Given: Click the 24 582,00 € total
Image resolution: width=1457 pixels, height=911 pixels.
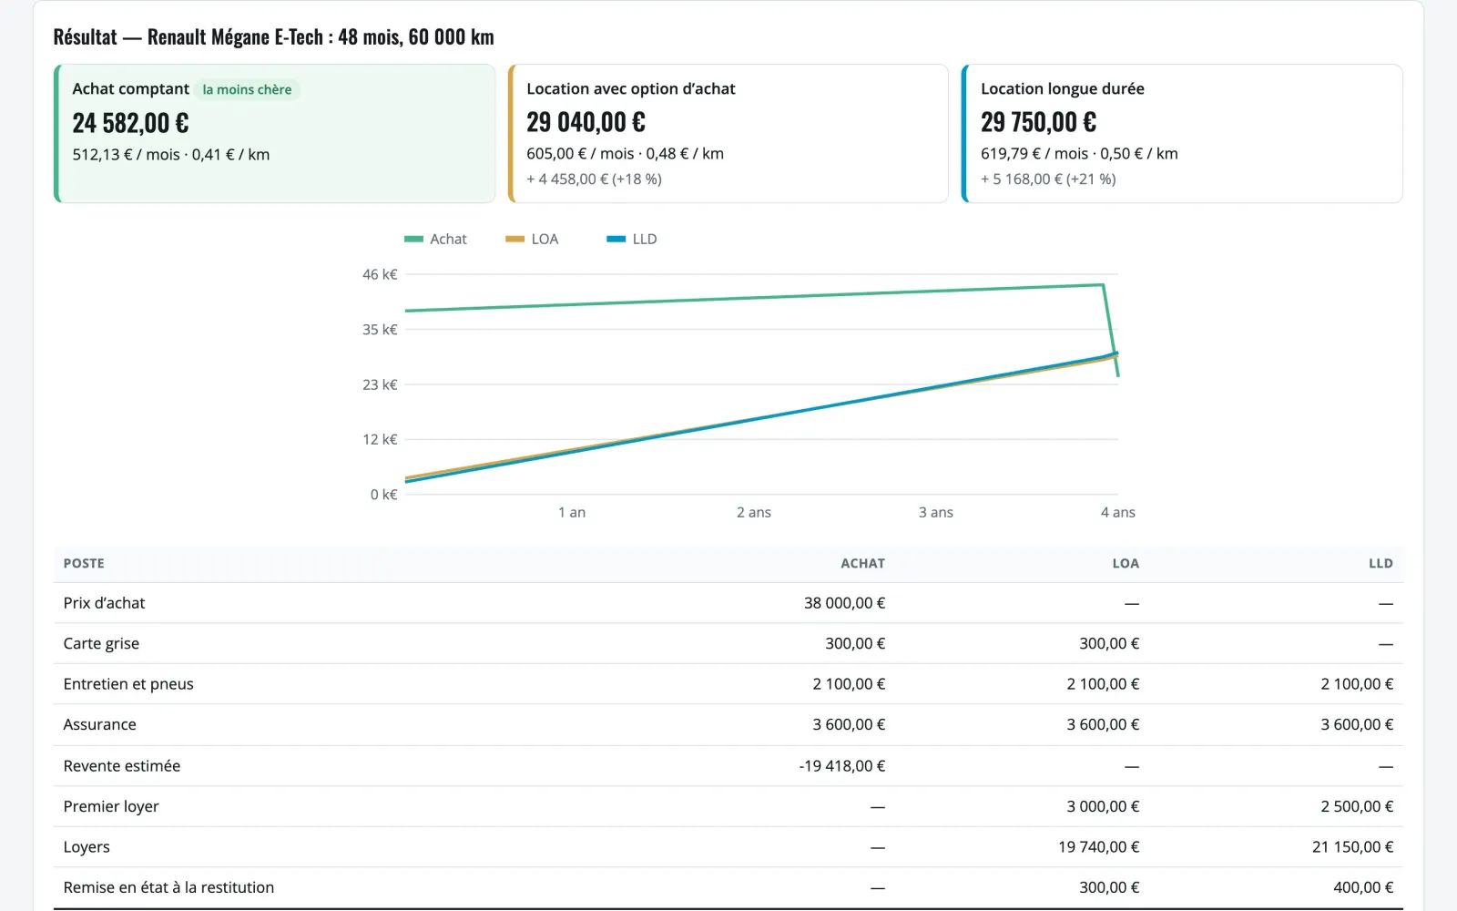Looking at the screenshot, I should click(x=130, y=123).
